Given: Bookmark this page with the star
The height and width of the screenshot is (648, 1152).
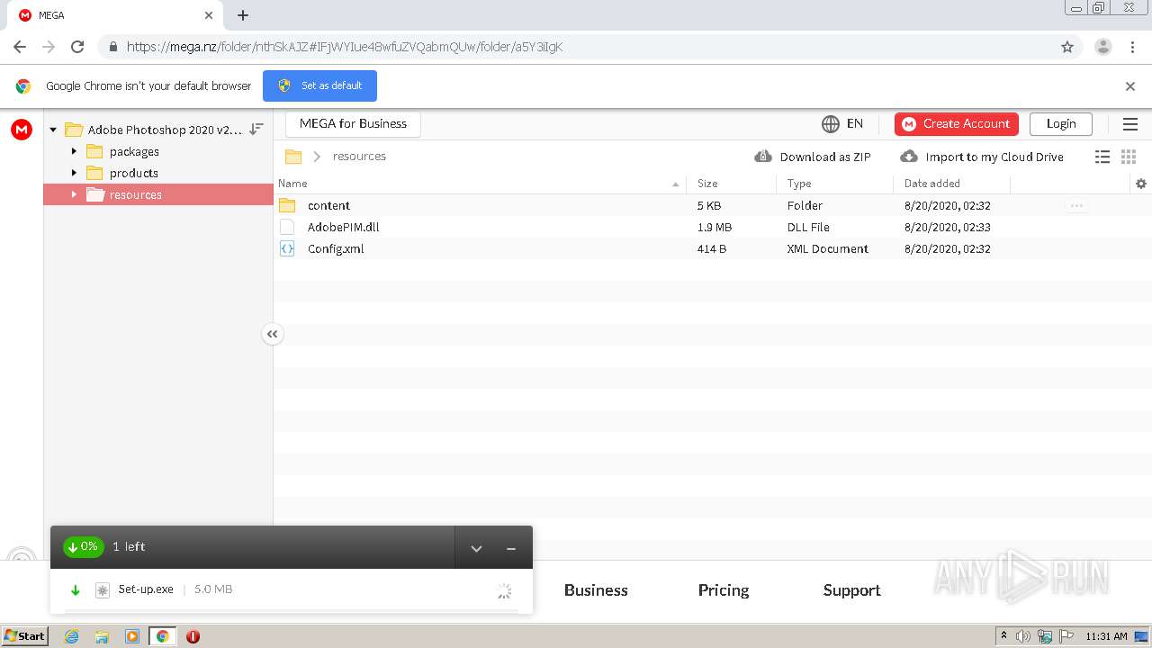Looking at the screenshot, I should (x=1067, y=47).
